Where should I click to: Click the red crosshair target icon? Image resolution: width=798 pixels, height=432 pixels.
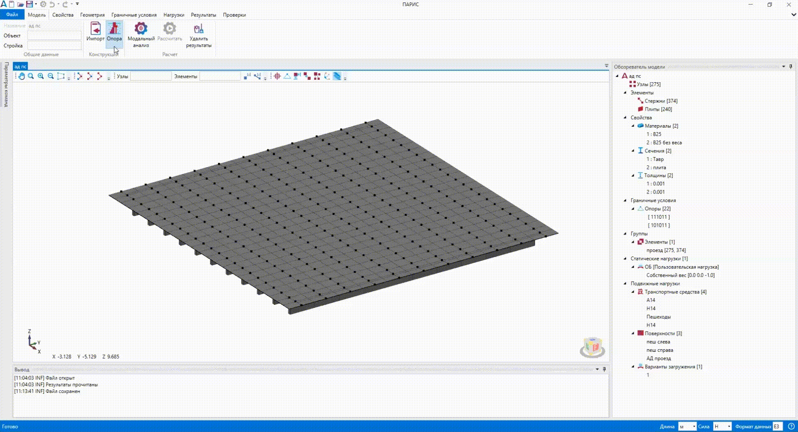tap(277, 76)
